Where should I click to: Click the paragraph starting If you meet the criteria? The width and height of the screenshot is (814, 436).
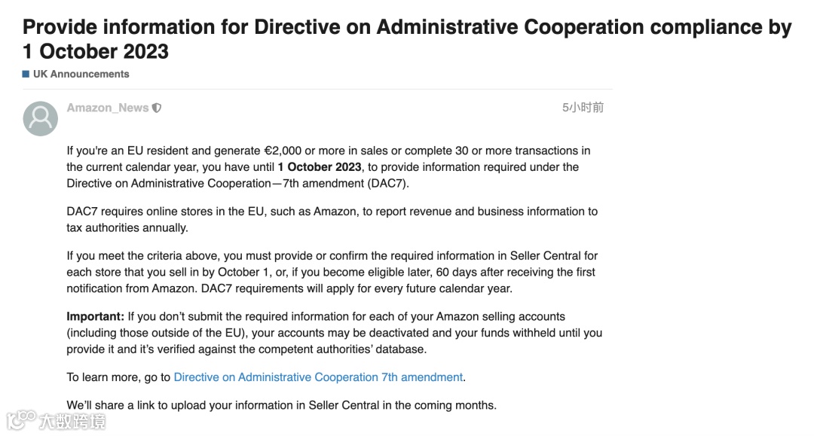coord(332,272)
